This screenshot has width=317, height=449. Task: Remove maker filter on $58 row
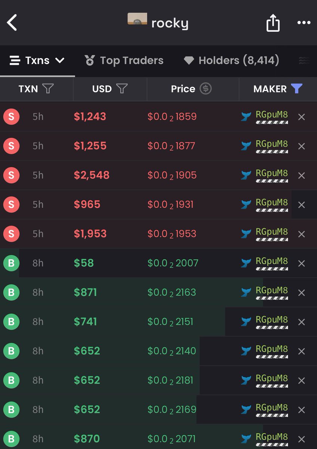click(302, 263)
